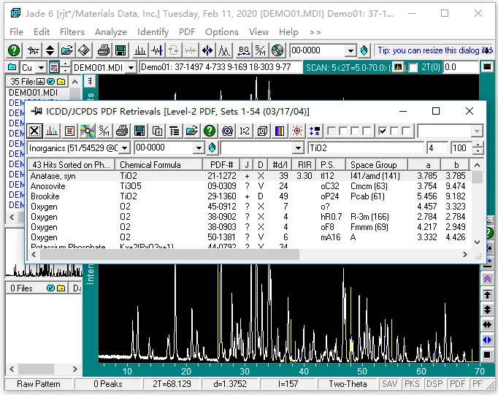Click the S/M search-match icon in PDF Retrievals
Screen dimensions: 498x395
pos(104,131)
